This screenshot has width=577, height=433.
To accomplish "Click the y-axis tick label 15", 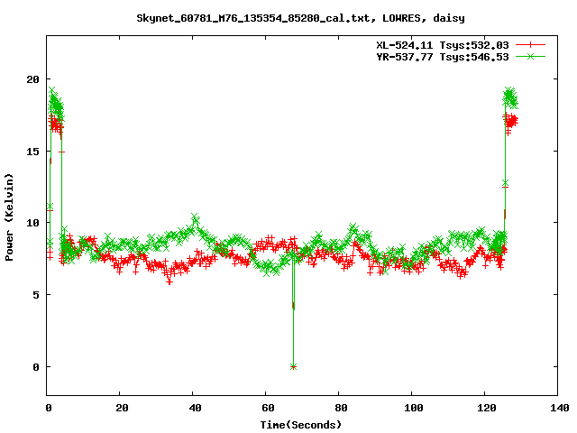I will tap(32, 152).
